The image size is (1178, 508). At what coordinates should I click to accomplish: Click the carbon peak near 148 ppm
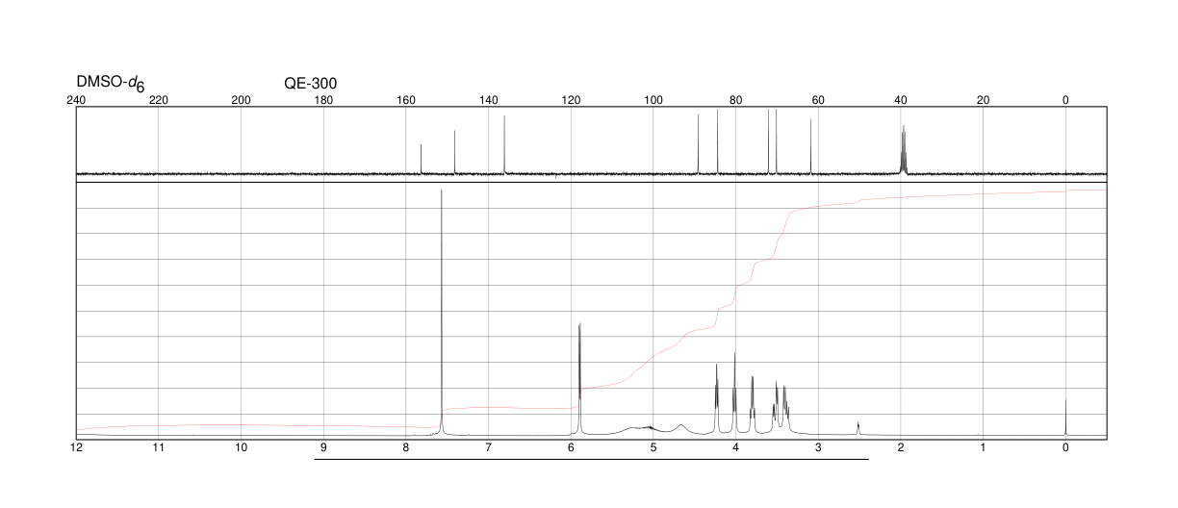click(454, 152)
